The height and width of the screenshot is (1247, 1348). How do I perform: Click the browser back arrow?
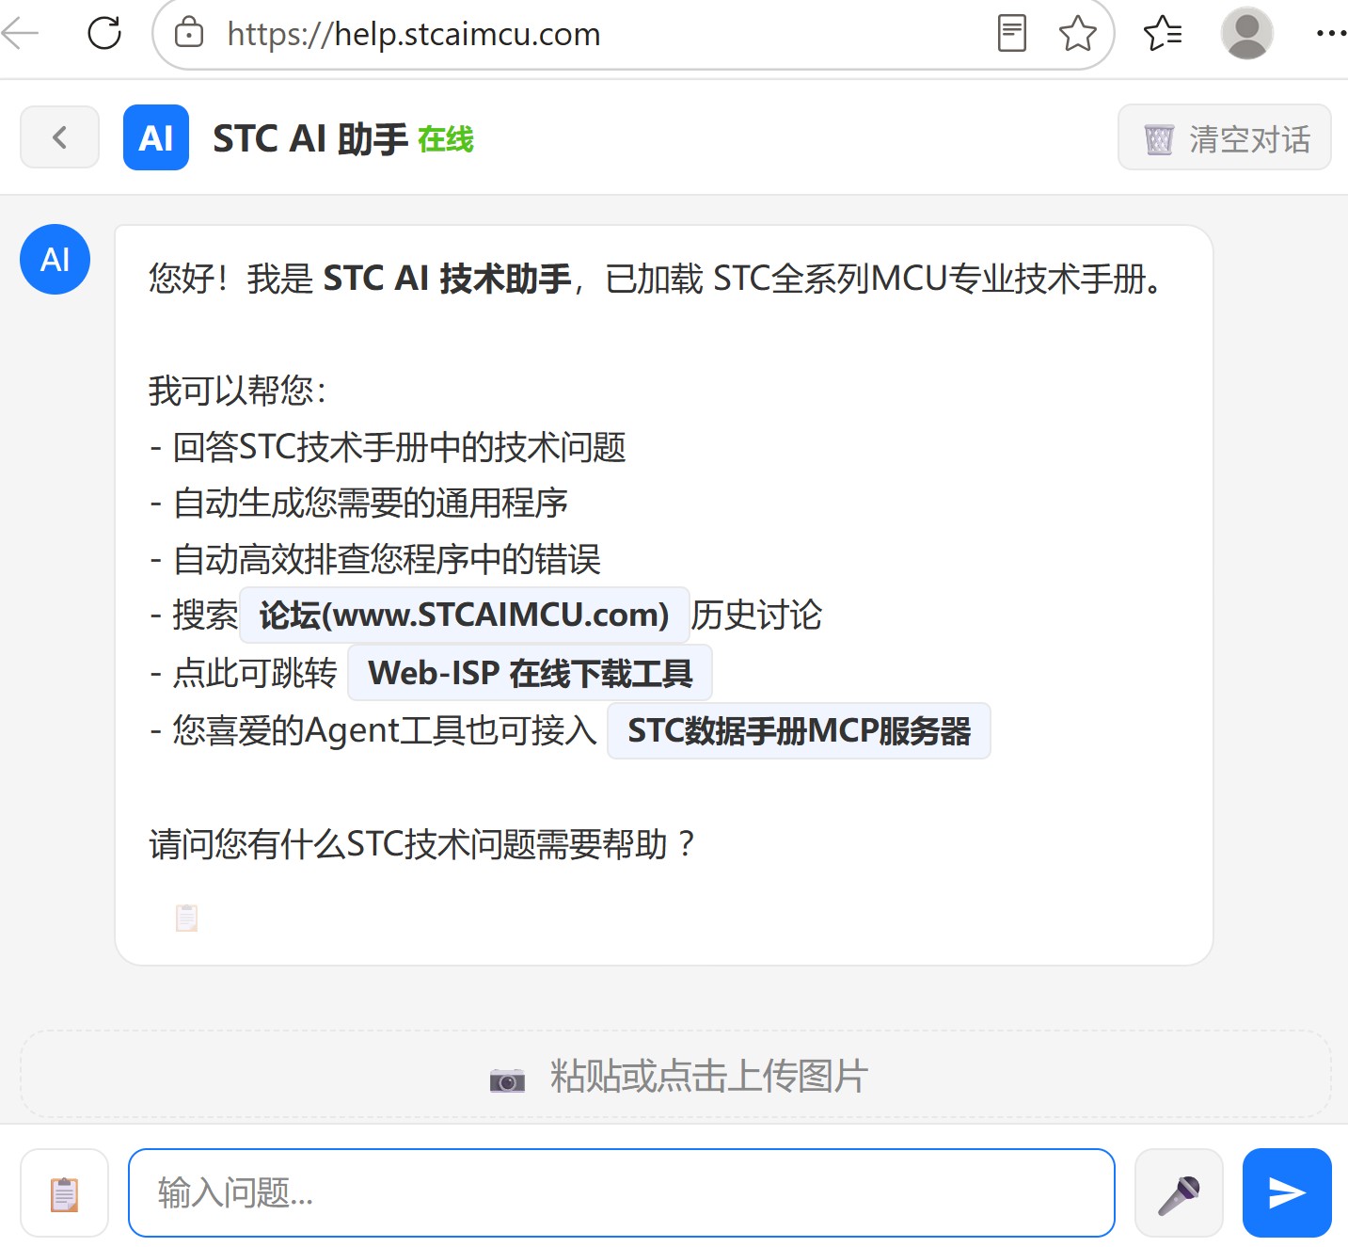click(x=21, y=34)
